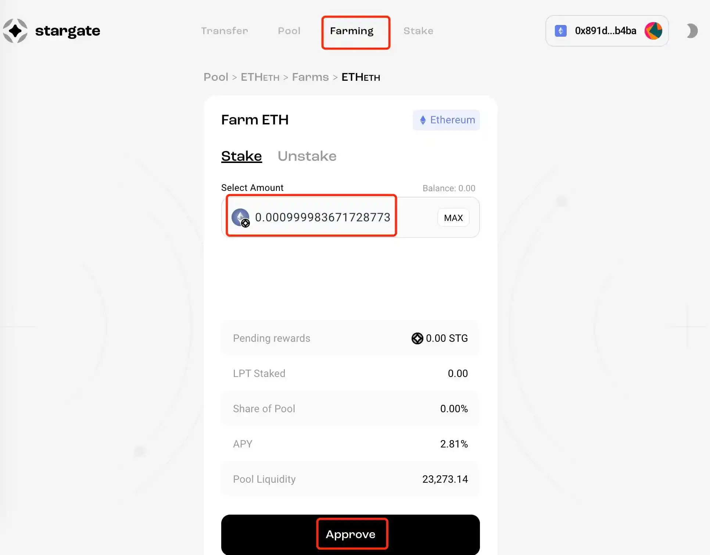The height and width of the screenshot is (555, 710).
Task: Switch to the Unstake tab
Action: [x=307, y=156]
